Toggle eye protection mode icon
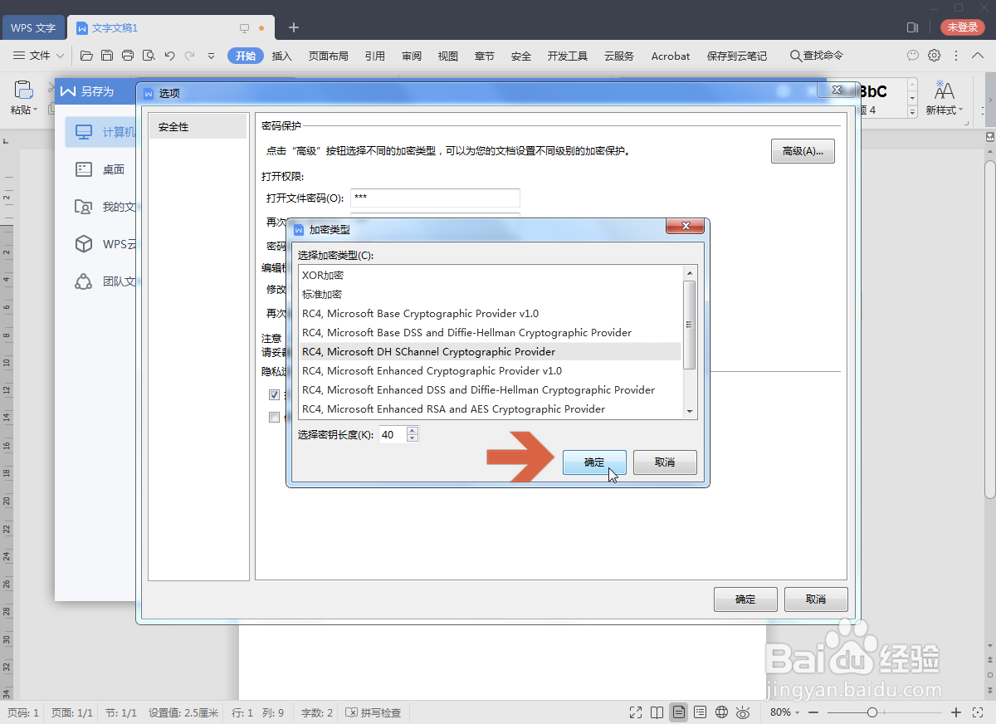996x724 pixels. click(744, 712)
